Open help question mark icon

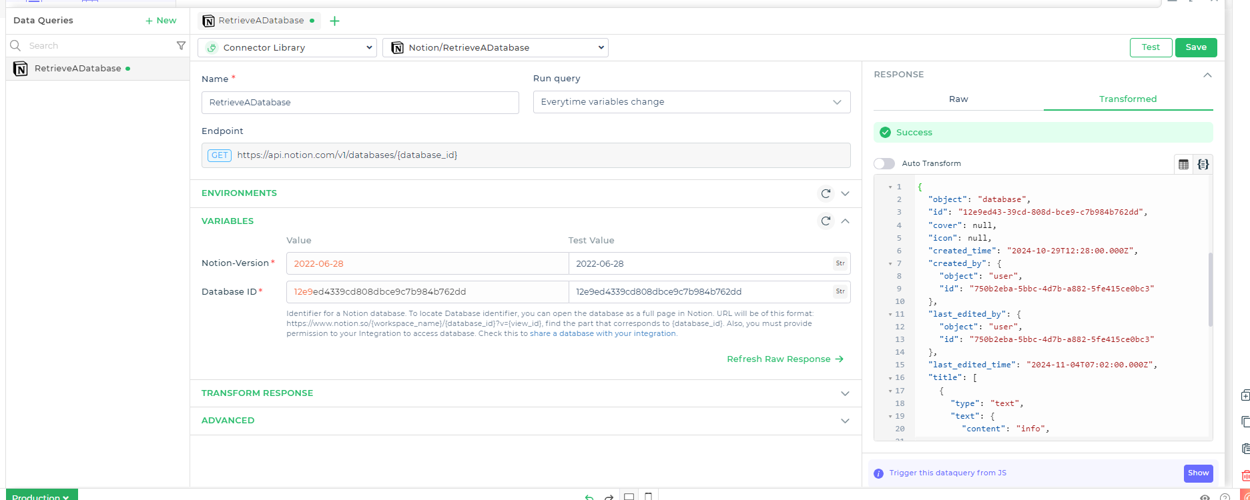coord(1225,497)
